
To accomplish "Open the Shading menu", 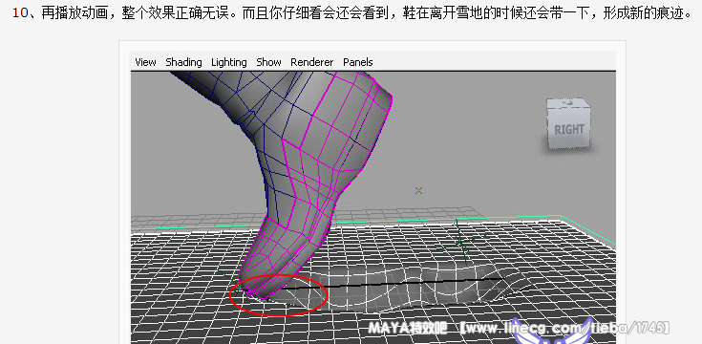I will tap(183, 62).
